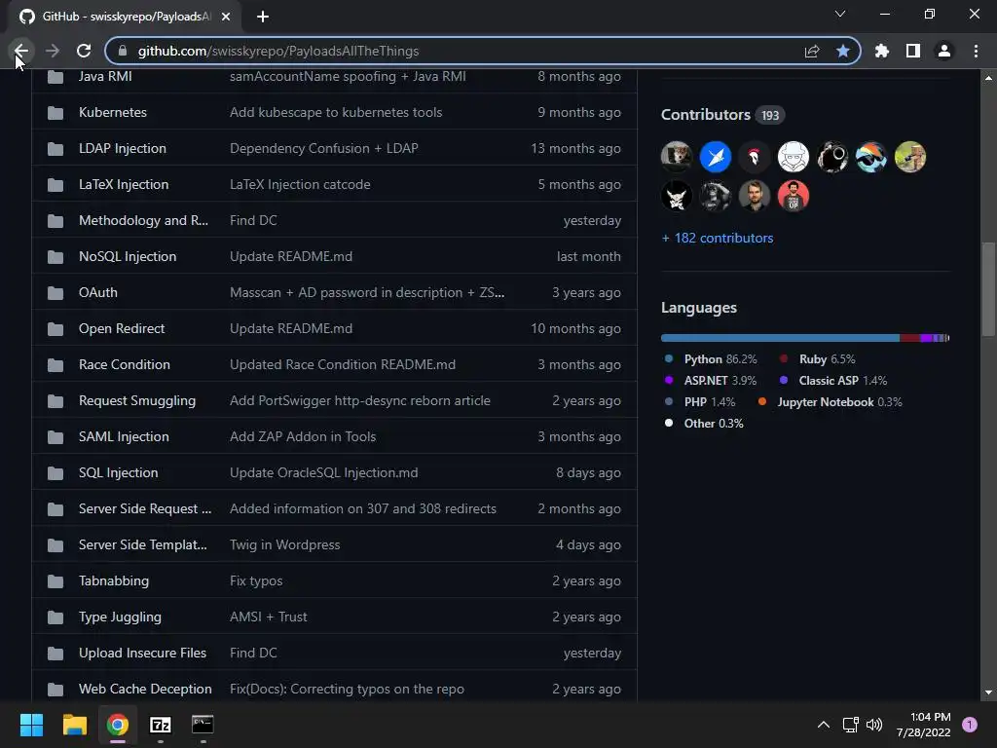View the '+ 182 contributors' link
The width and height of the screenshot is (997, 748).
click(x=718, y=238)
